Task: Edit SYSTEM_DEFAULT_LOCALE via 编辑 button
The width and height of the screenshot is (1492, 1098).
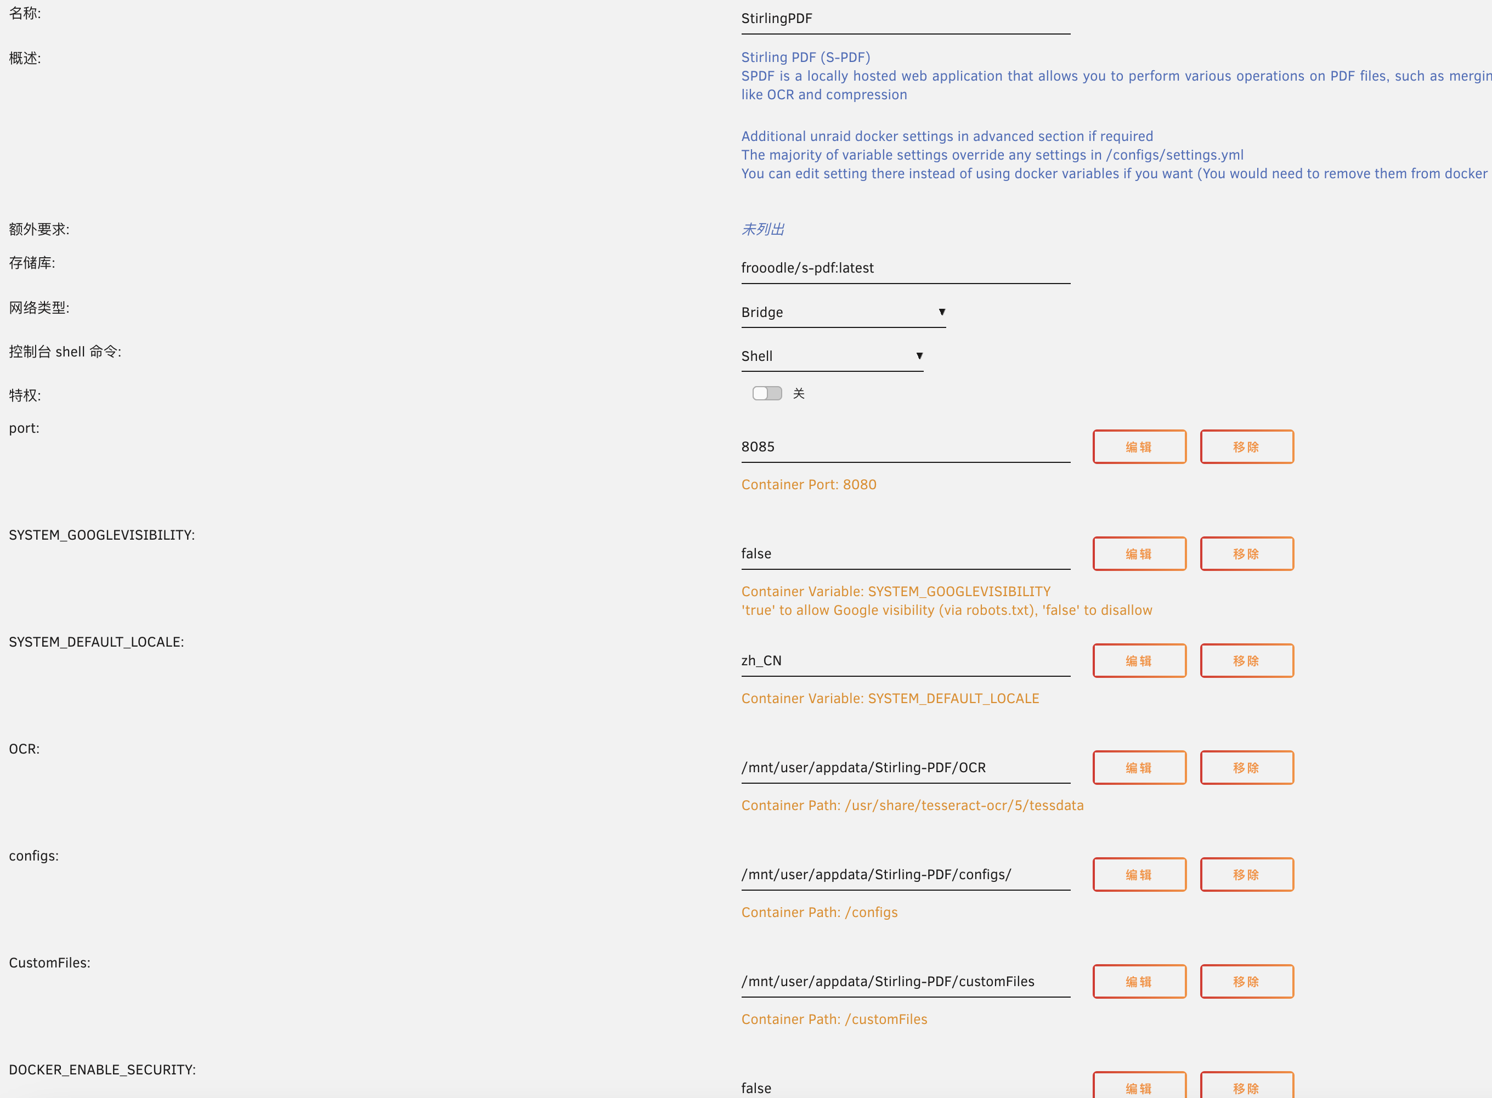Action: click(1139, 661)
